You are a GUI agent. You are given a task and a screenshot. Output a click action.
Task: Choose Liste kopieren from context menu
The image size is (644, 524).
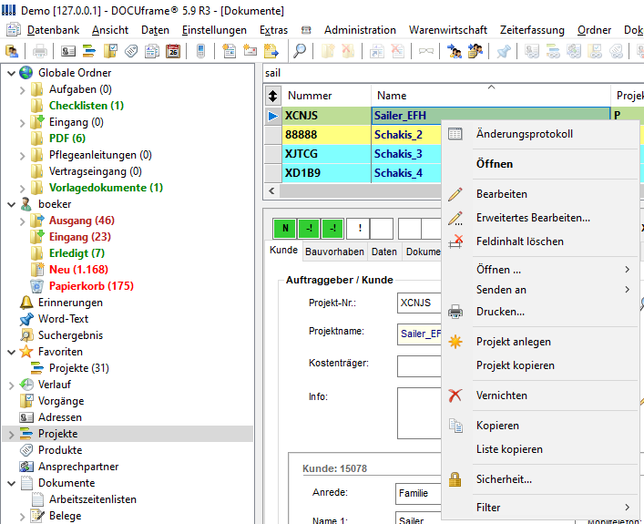(540, 449)
